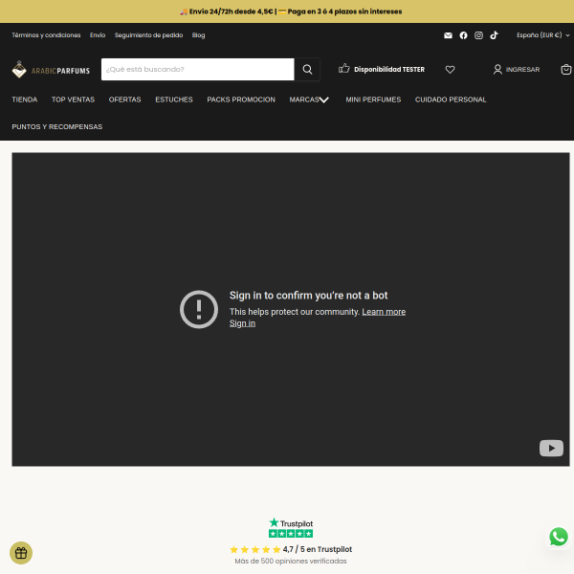Image resolution: width=574 pixels, height=574 pixels.
Task: Visit the Blog link
Action: 198,35
